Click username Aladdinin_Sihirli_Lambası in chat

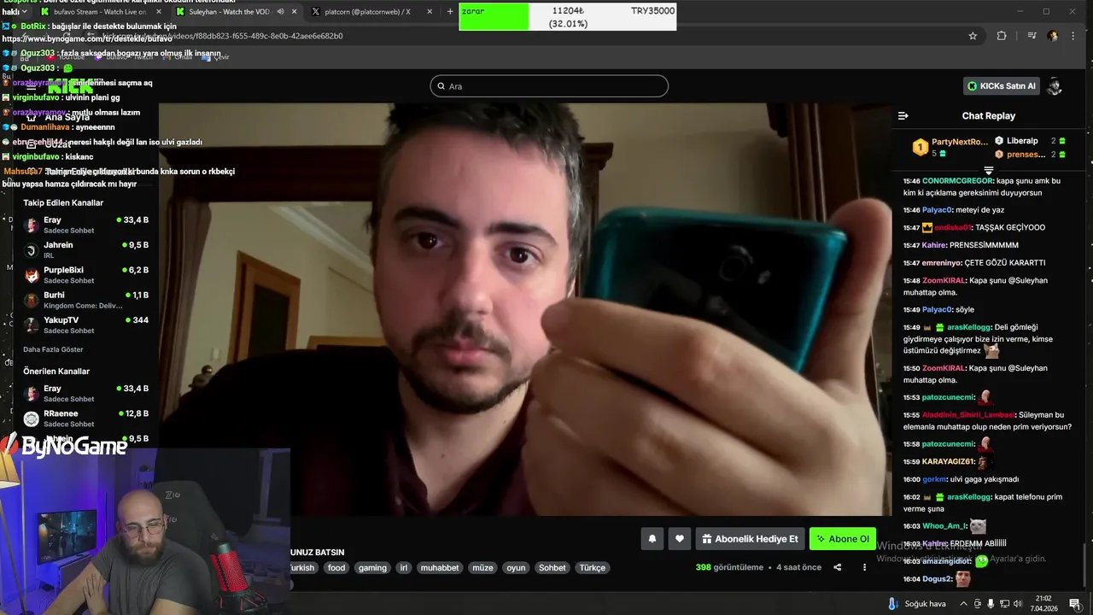tap(967, 415)
